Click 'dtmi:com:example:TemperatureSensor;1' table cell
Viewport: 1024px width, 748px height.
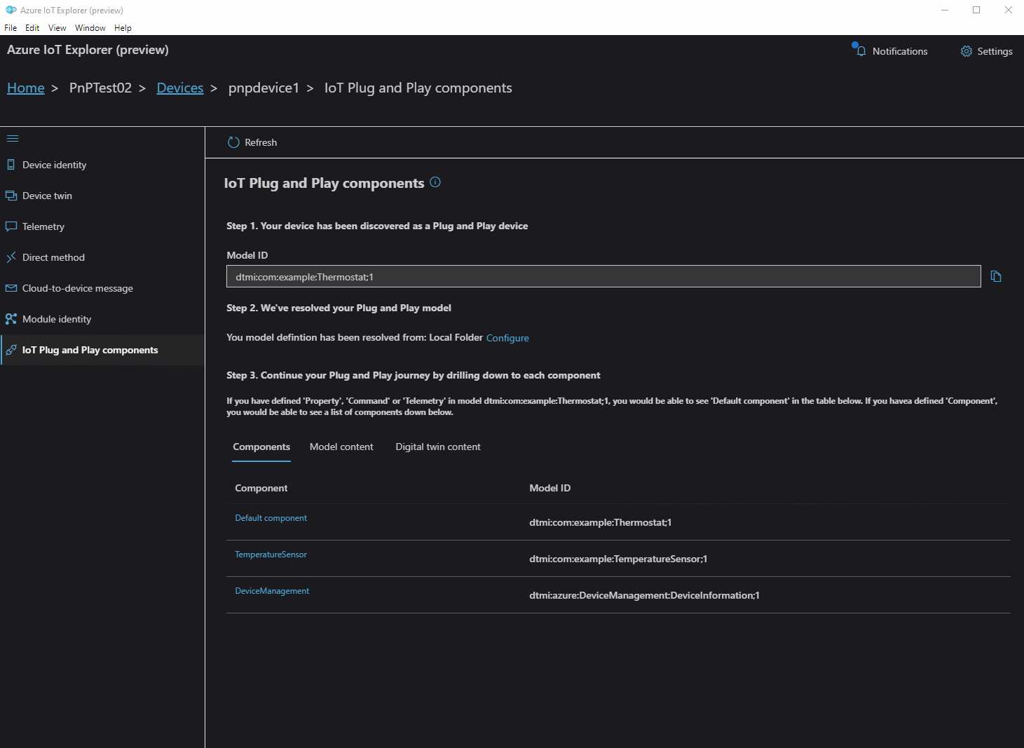[x=618, y=559]
